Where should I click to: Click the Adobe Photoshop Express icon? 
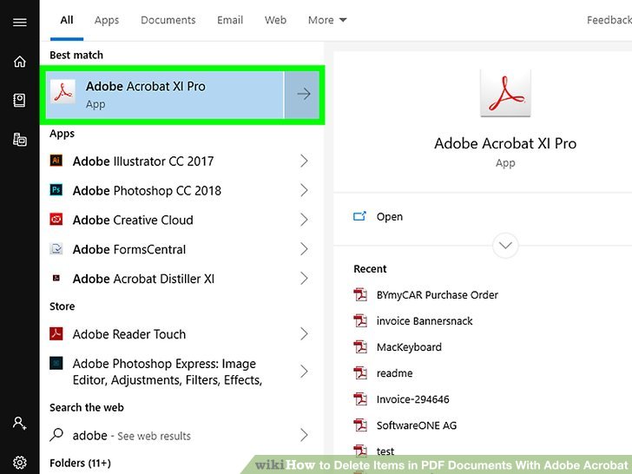pyautogui.click(x=56, y=363)
